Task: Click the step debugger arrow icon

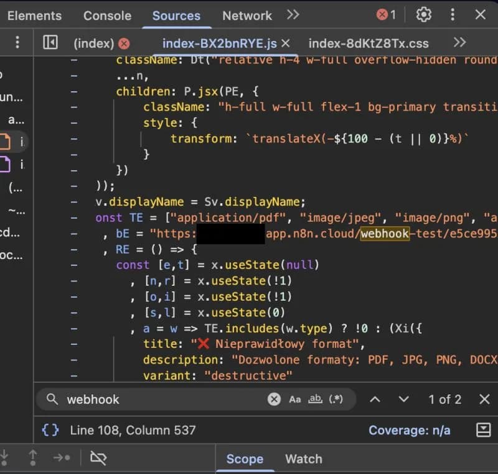Action: [62, 457]
